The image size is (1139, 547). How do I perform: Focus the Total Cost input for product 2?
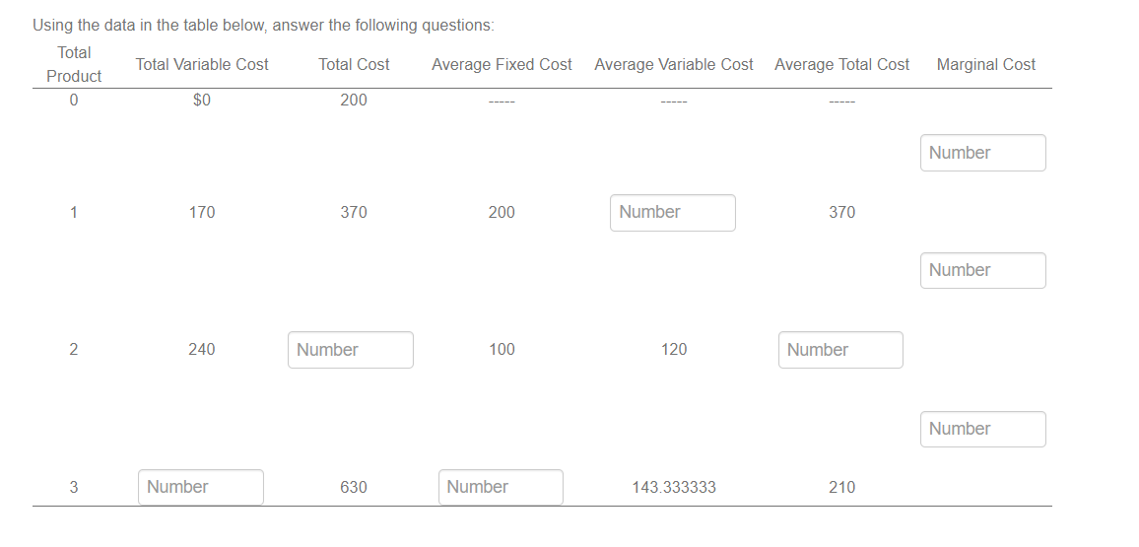pos(351,350)
